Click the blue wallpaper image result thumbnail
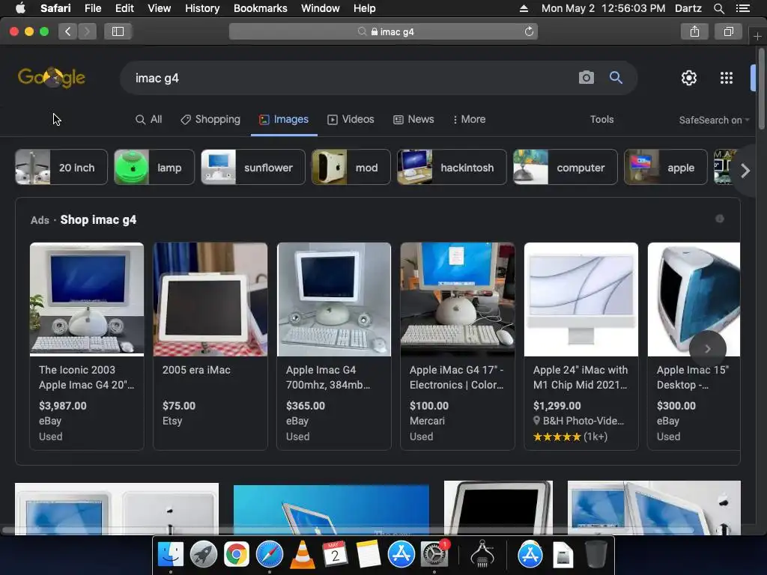This screenshot has width=767, height=575. coord(331,509)
